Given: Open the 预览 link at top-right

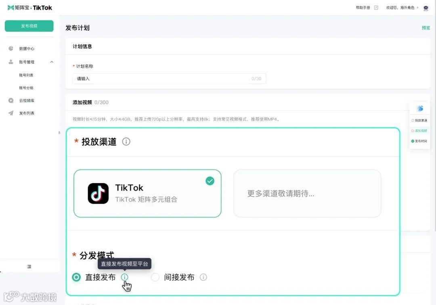Looking at the screenshot, I should click(x=425, y=27).
